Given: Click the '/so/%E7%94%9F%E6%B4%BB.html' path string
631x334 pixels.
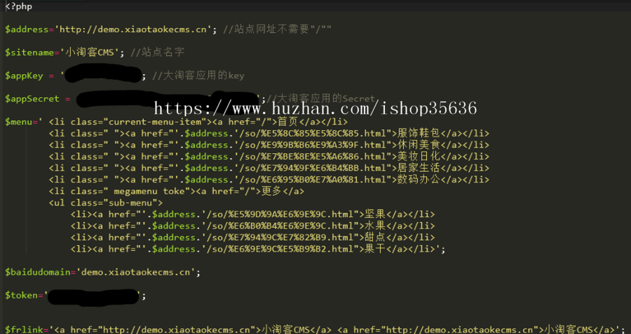Looking at the screenshot, I should [x=313, y=169].
